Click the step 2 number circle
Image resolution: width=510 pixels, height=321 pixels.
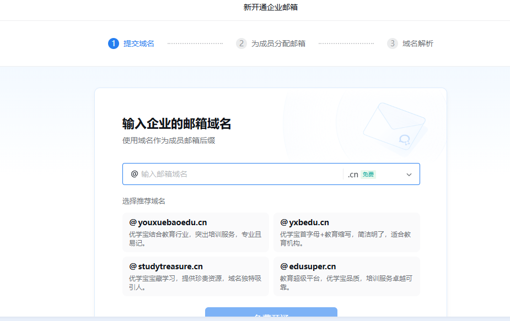click(x=241, y=43)
